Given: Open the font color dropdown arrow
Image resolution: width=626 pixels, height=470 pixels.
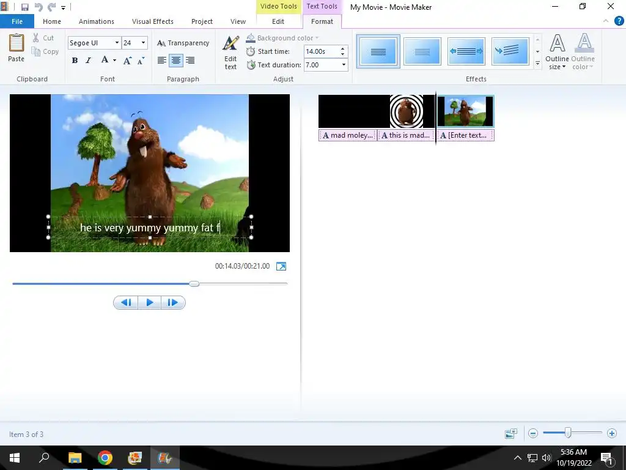Looking at the screenshot, I should 114,61.
